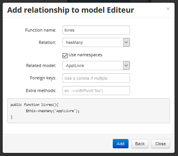Viewport: 178px width, 156px height.
Task: Open the Relation dropdown showing hasMany
Action: coord(96,42)
